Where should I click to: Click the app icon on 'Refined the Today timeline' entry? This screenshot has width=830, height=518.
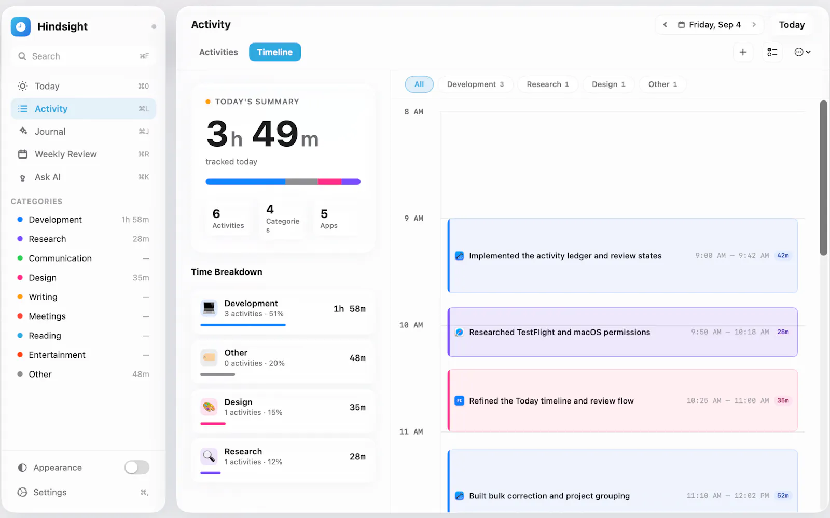[460, 401]
